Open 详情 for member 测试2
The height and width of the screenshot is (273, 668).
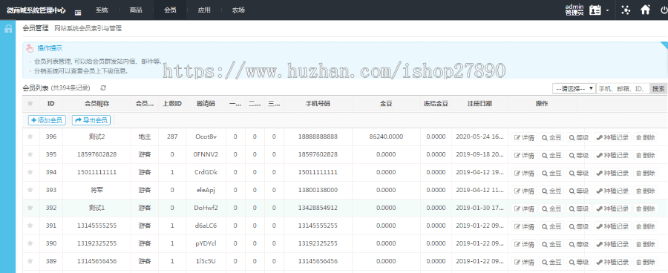(524, 137)
